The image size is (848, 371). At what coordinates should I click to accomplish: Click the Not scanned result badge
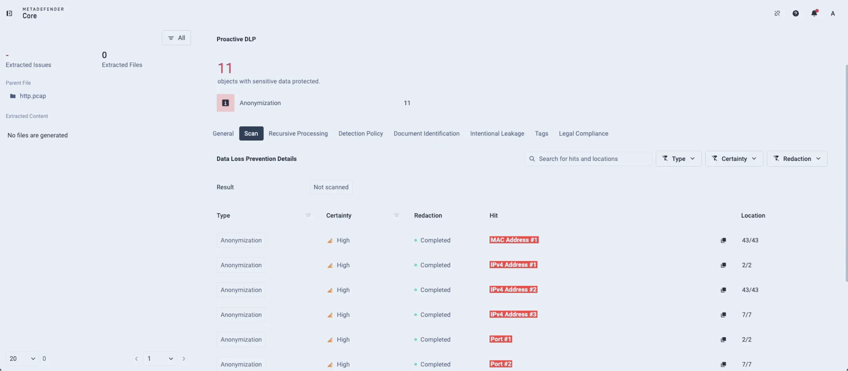(x=331, y=187)
